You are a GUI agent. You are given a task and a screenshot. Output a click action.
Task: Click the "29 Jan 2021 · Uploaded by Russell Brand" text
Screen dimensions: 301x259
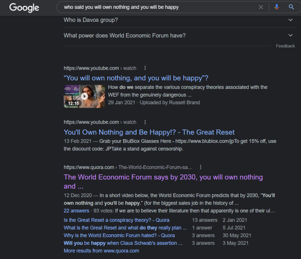click(154, 103)
